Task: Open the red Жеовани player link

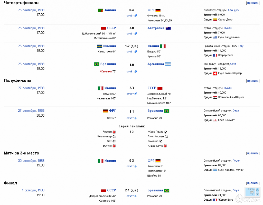Action: pos(106,71)
